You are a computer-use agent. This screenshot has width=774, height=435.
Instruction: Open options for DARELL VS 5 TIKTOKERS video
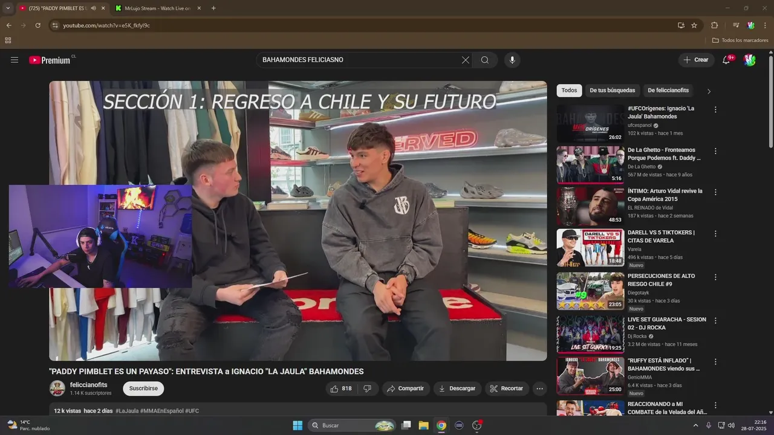click(715, 233)
